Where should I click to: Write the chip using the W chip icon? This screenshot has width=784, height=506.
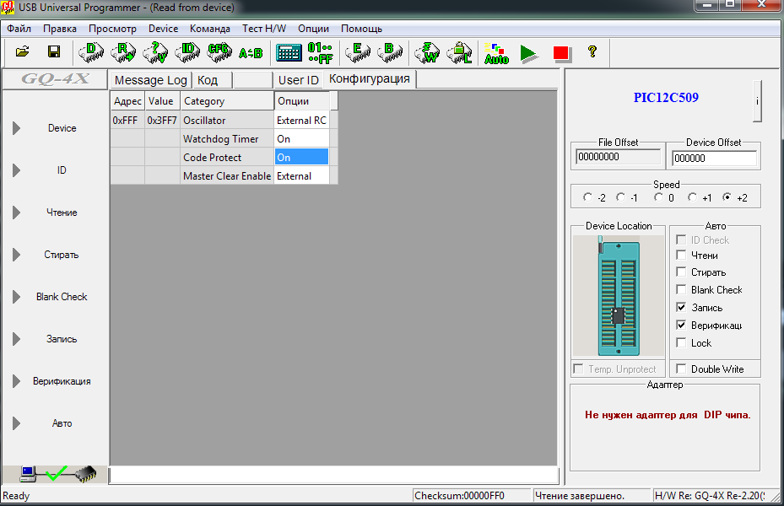[428, 52]
